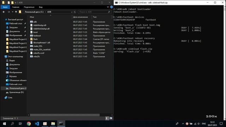Switch to cmd window taskbar icon

[x=61, y=124]
